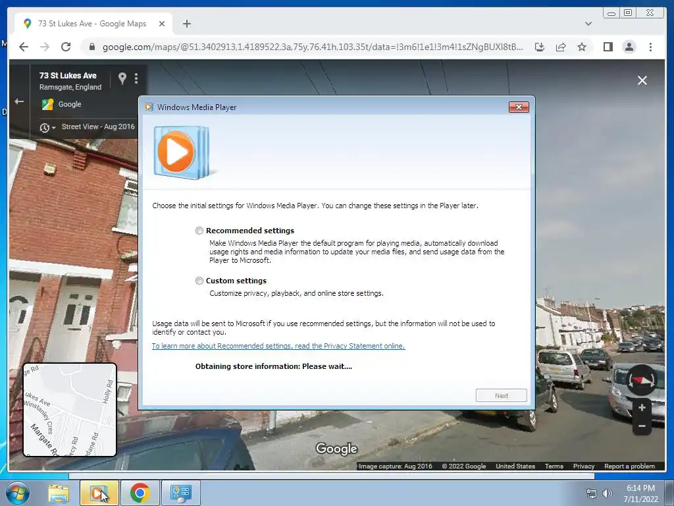Open Windows Explorer from taskbar
This screenshot has width=674, height=506.
click(x=59, y=493)
